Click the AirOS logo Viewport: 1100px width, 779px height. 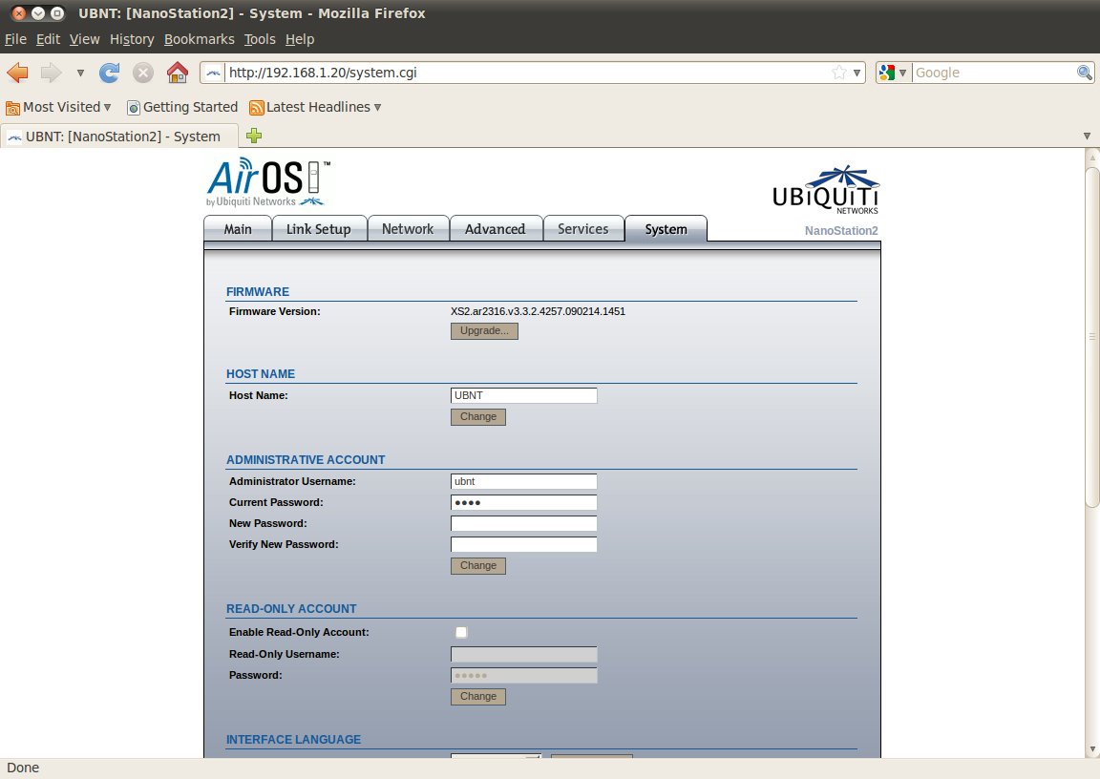(x=268, y=182)
